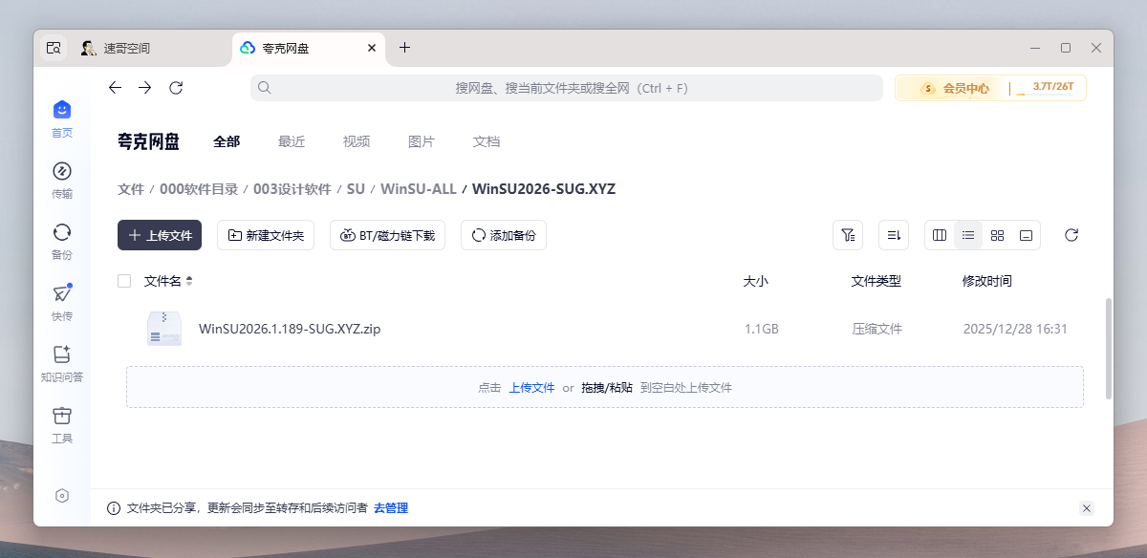
Task: Switch to list view mode
Action: click(x=968, y=235)
